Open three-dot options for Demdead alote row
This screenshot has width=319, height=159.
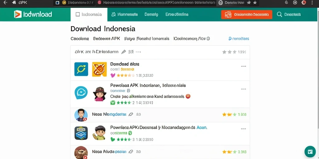pyautogui.click(x=243, y=66)
